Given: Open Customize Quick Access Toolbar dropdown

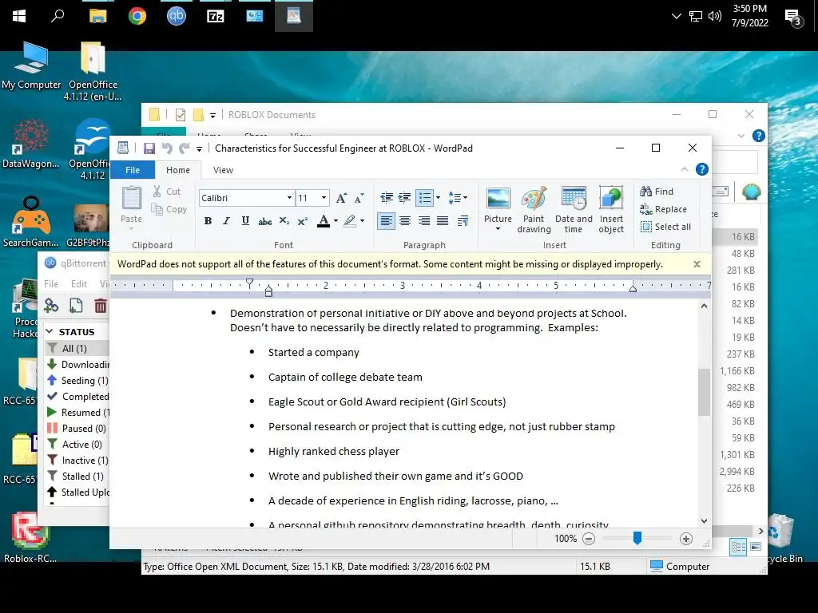Looking at the screenshot, I should (199, 149).
